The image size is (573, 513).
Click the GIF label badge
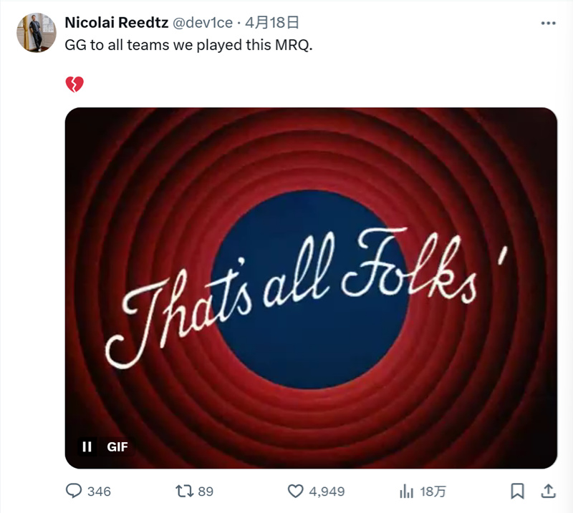coord(117,446)
